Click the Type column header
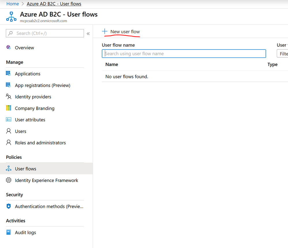288x248 pixels. tap(272, 65)
